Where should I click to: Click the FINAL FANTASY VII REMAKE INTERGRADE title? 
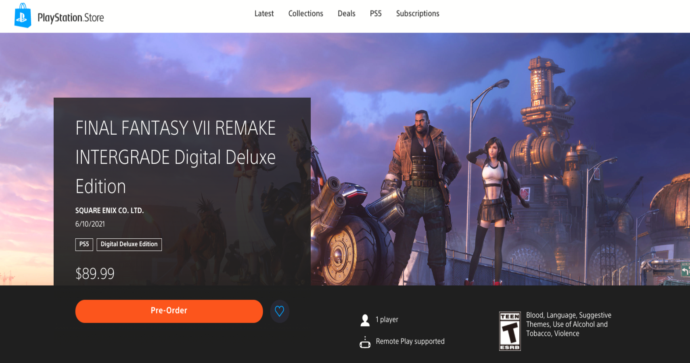pyautogui.click(x=176, y=157)
